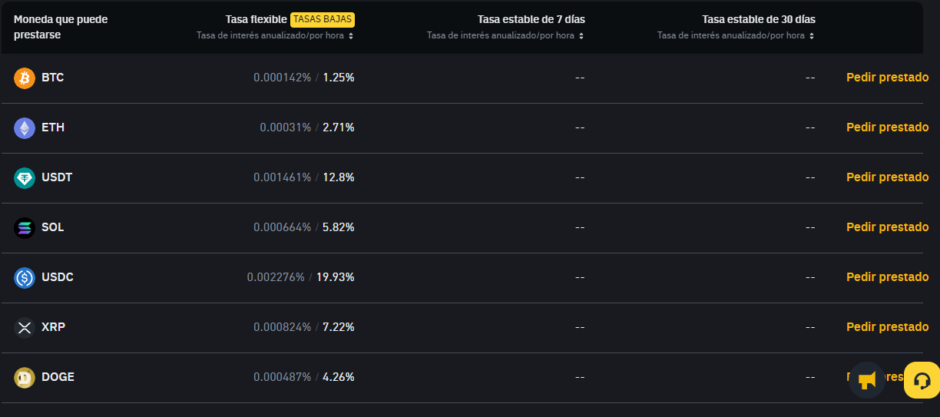Screen dimensions: 940x417
Task: Click Pedir prestado for BTC
Action: 887,78
